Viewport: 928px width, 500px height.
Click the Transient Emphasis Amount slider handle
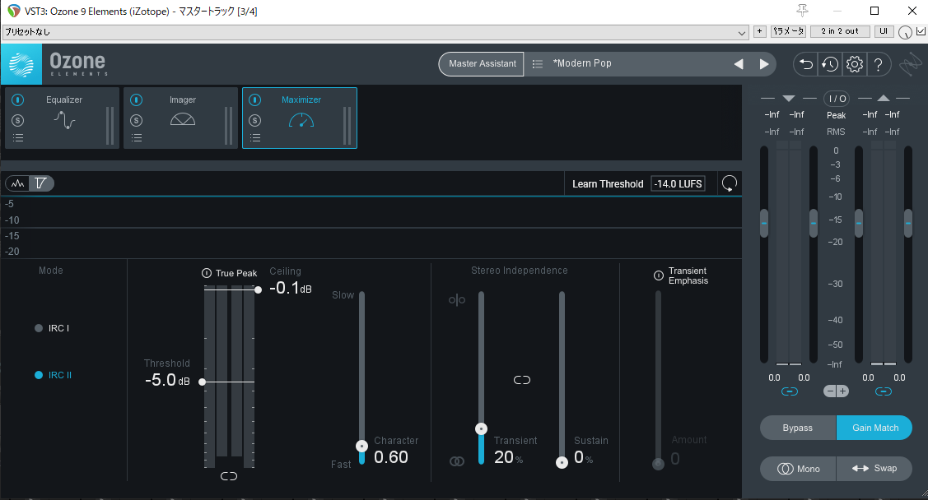(658, 464)
